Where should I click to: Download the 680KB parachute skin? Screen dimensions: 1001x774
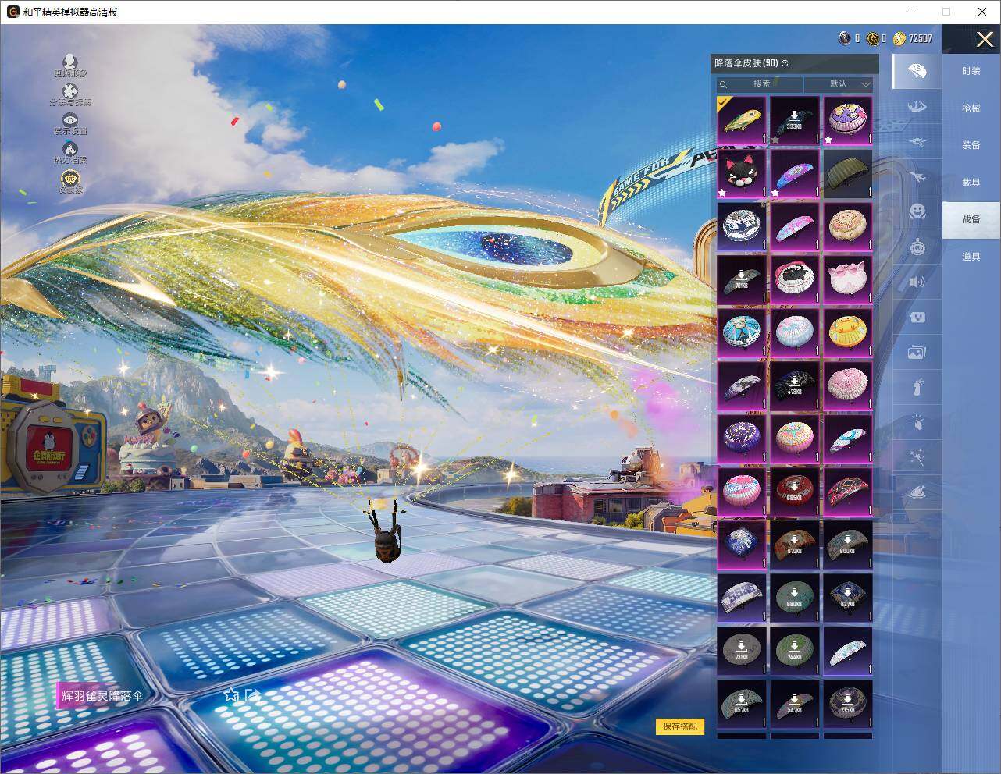pos(795,598)
